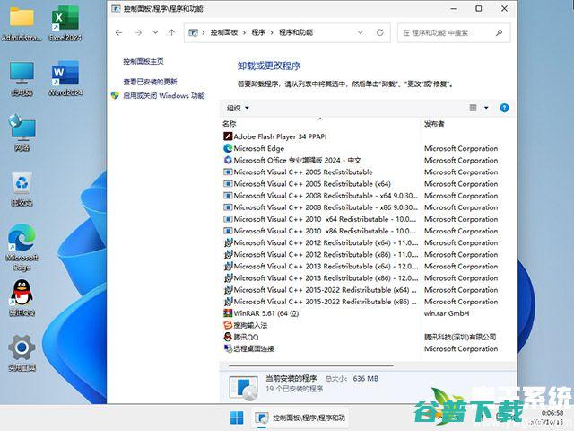Go back with the back arrow

[118, 32]
